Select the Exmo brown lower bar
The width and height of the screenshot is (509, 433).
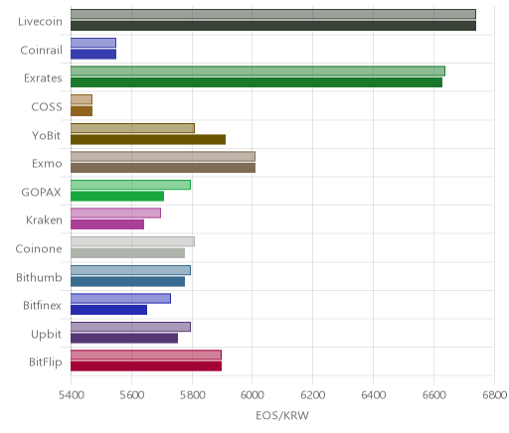pyautogui.click(x=163, y=168)
